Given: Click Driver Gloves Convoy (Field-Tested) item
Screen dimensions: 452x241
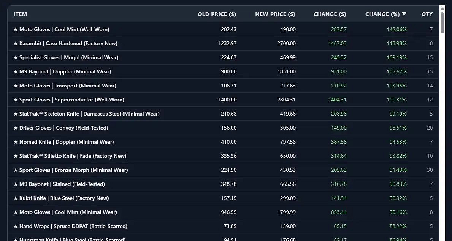Looking at the screenshot, I should point(61,128).
